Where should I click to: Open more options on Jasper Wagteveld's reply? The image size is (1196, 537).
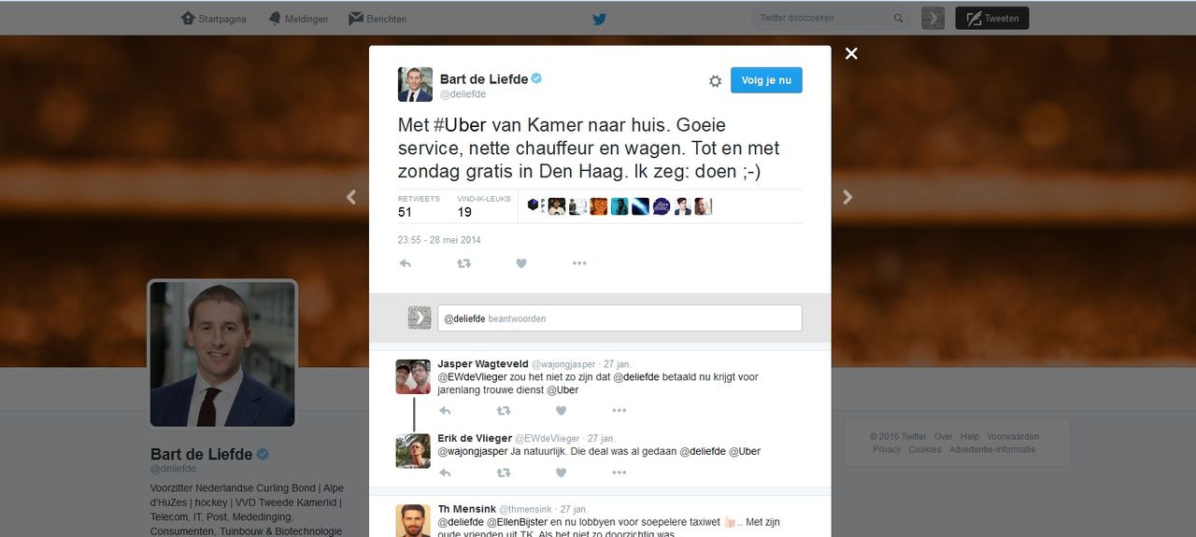pos(619,410)
